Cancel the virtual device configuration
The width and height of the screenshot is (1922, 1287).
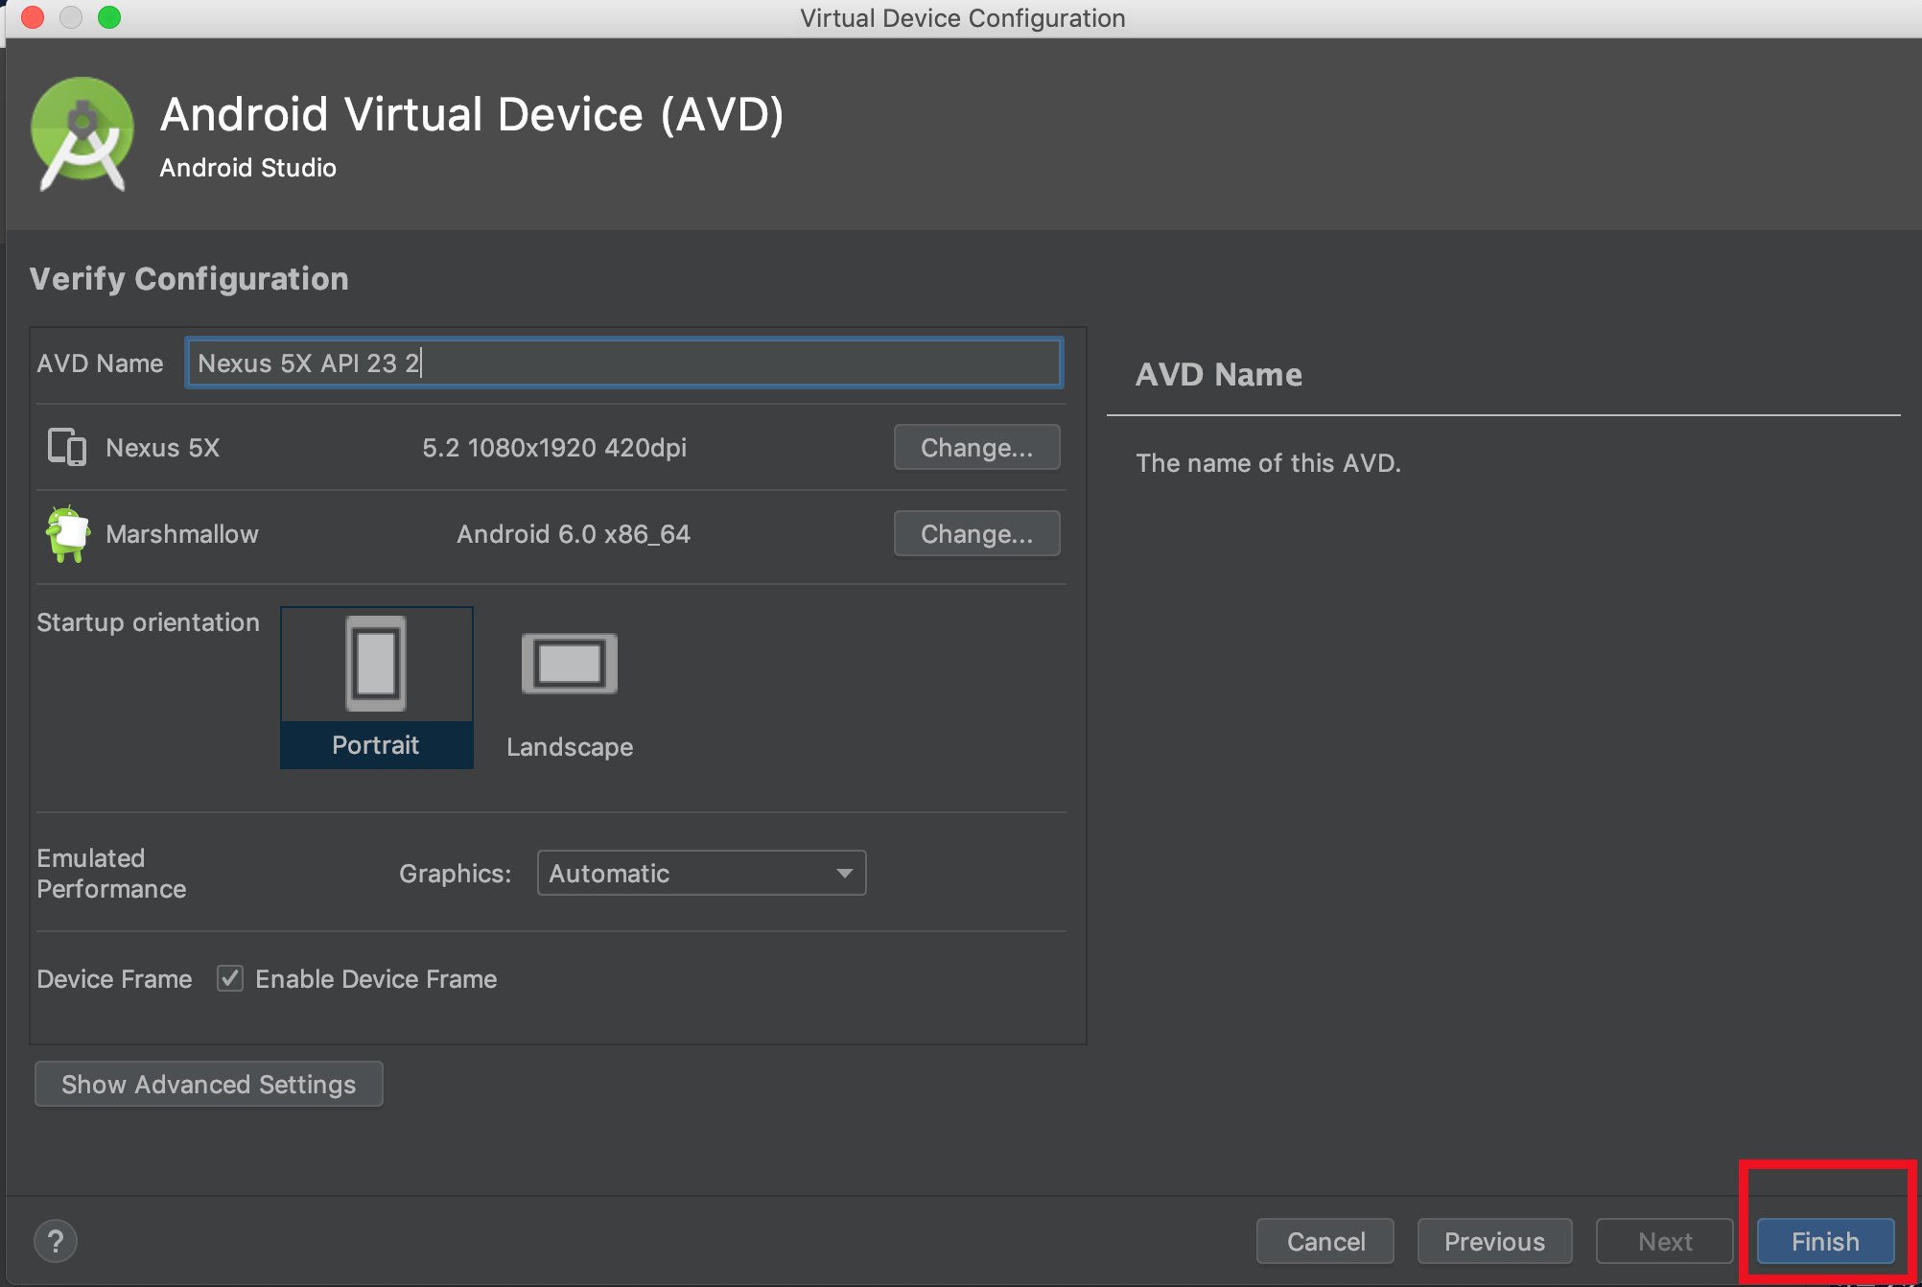pos(1325,1241)
